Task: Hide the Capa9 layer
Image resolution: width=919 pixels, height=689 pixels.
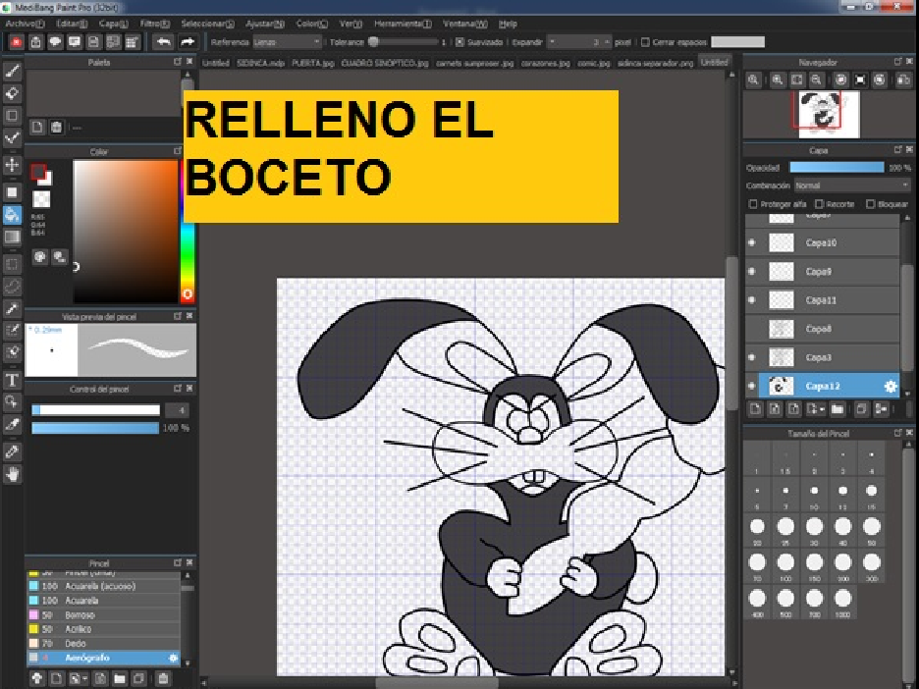Action: click(x=752, y=271)
